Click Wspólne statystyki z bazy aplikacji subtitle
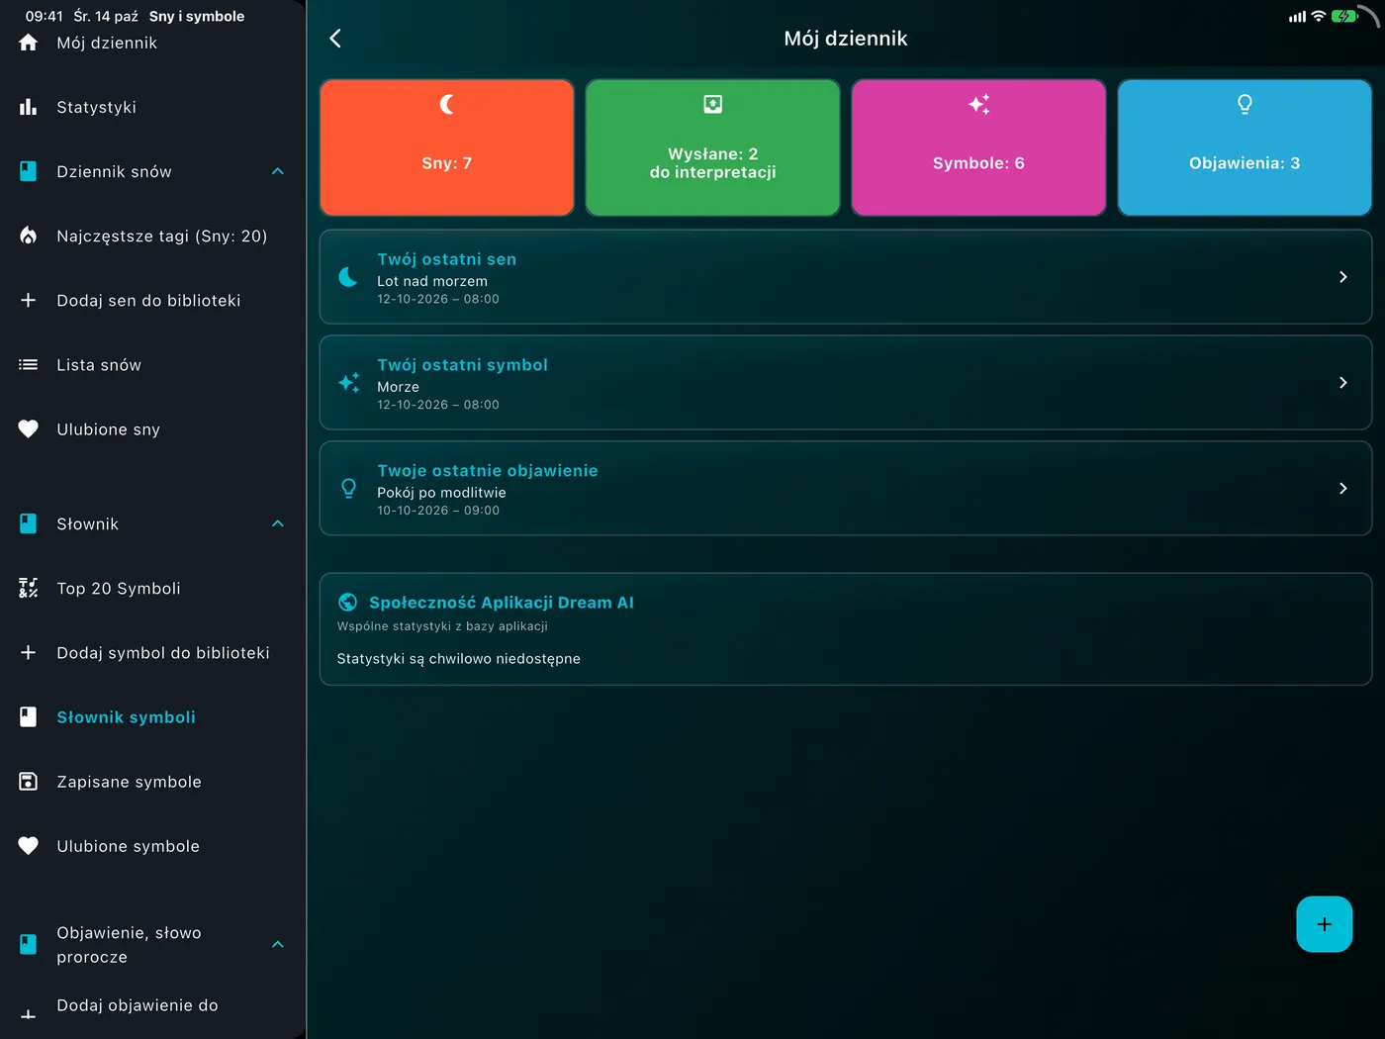1385x1039 pixels. pyautogui.click(x=442, y=626)
